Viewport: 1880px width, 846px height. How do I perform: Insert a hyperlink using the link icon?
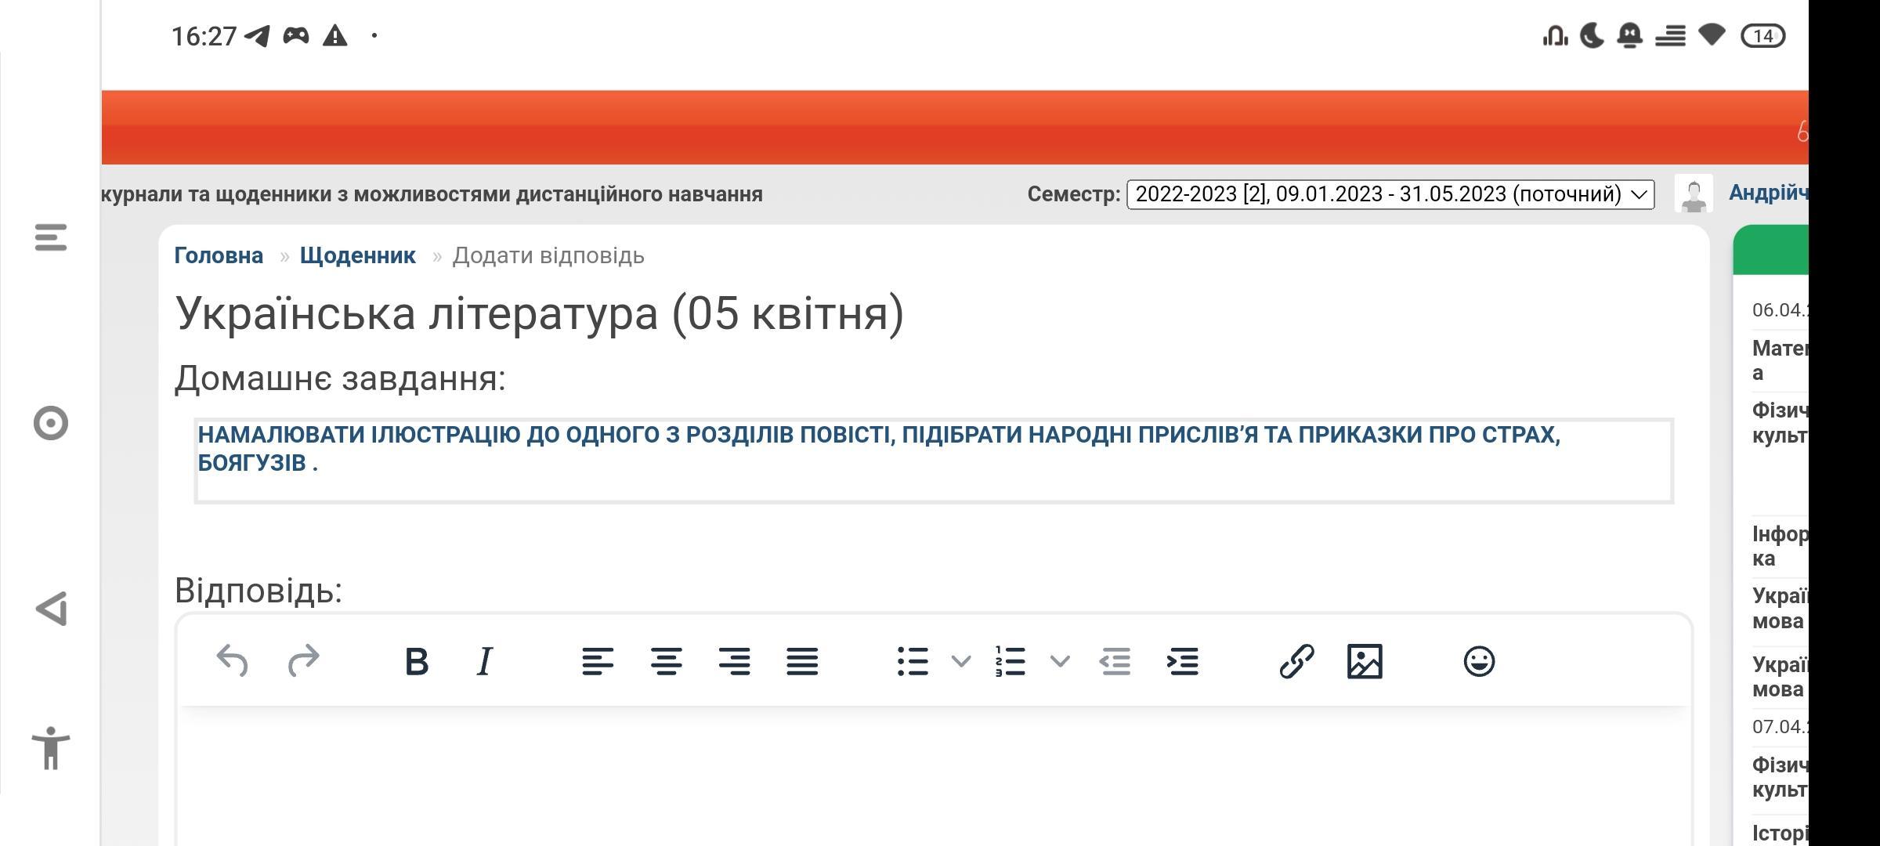coord(1296,661)
